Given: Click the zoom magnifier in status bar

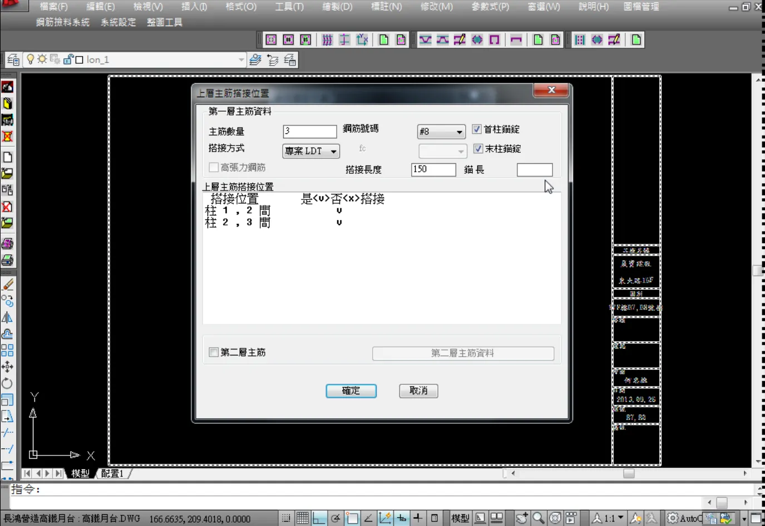Looking at the screenshot, I should coord(538,518).
